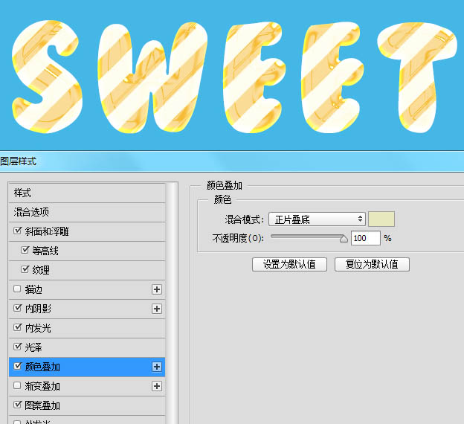The width and height of the screenshot is (464, 424).
Task: Add another 内阴影 effect via plus icon
Action: point(157,309)
